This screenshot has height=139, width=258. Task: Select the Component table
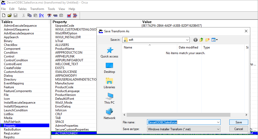coord(12,49)
